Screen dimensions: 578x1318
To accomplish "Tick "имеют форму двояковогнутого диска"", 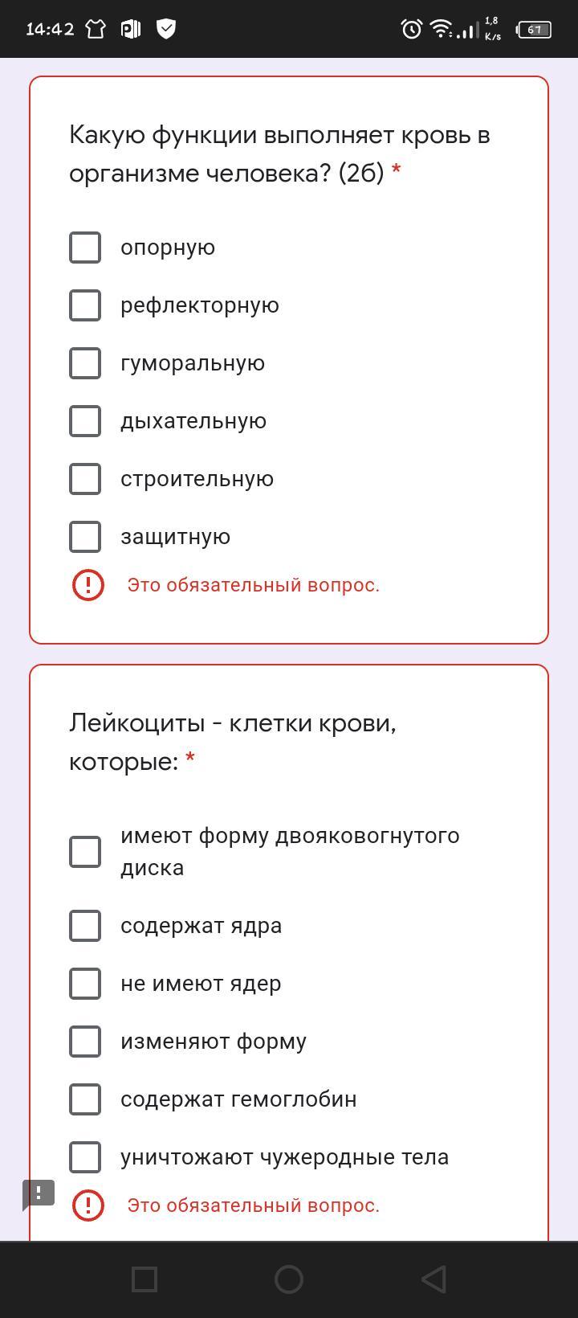I will [x=85, y=852].
